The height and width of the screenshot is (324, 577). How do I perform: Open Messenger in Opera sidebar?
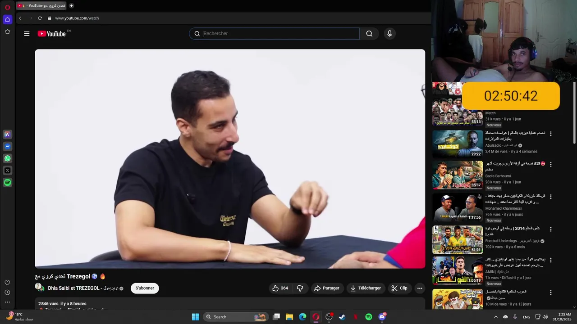tap(7, 146)
